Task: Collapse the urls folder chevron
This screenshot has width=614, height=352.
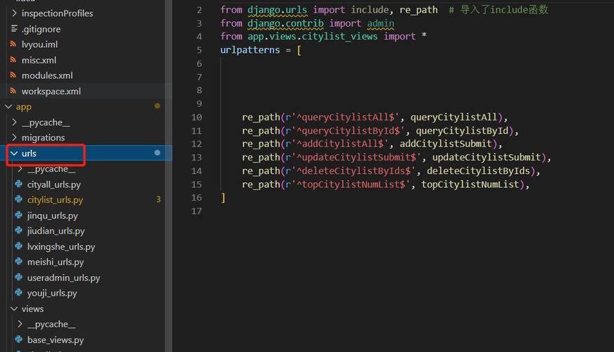Action: pyautogui.click(x=14, y=153)
